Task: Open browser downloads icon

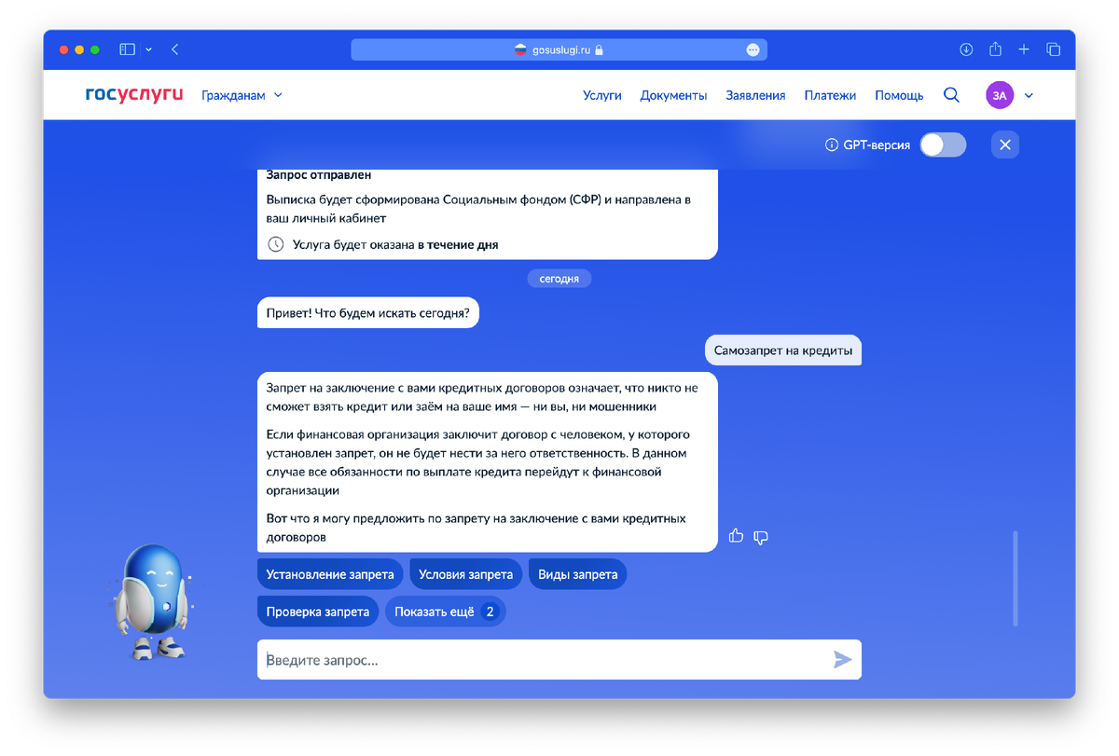Action: pos(967,48)
